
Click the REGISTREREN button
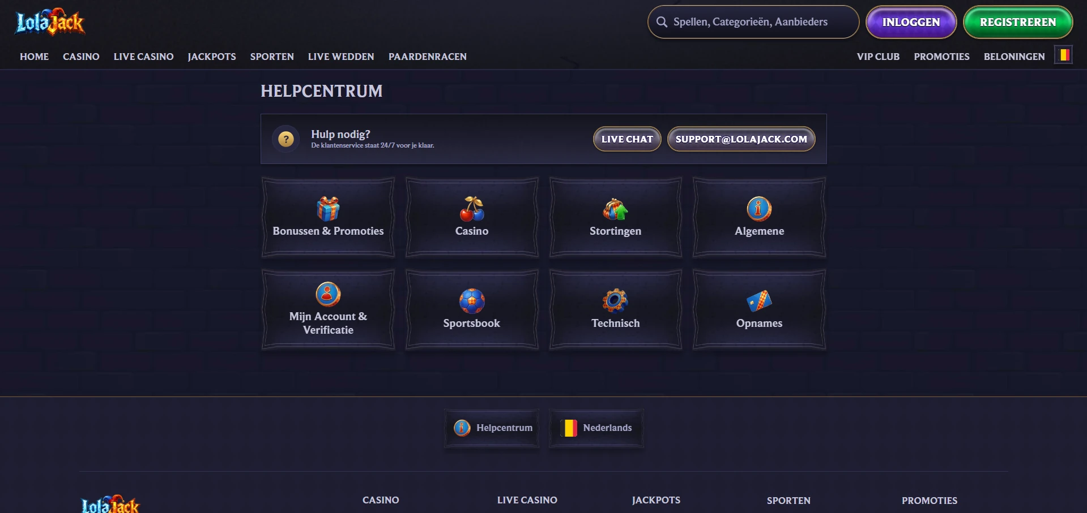tap(1018, 22)
